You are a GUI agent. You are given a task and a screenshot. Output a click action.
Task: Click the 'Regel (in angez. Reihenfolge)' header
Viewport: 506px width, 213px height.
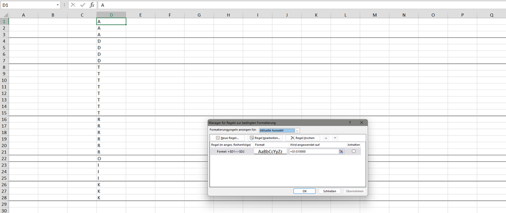coord(231,145)
